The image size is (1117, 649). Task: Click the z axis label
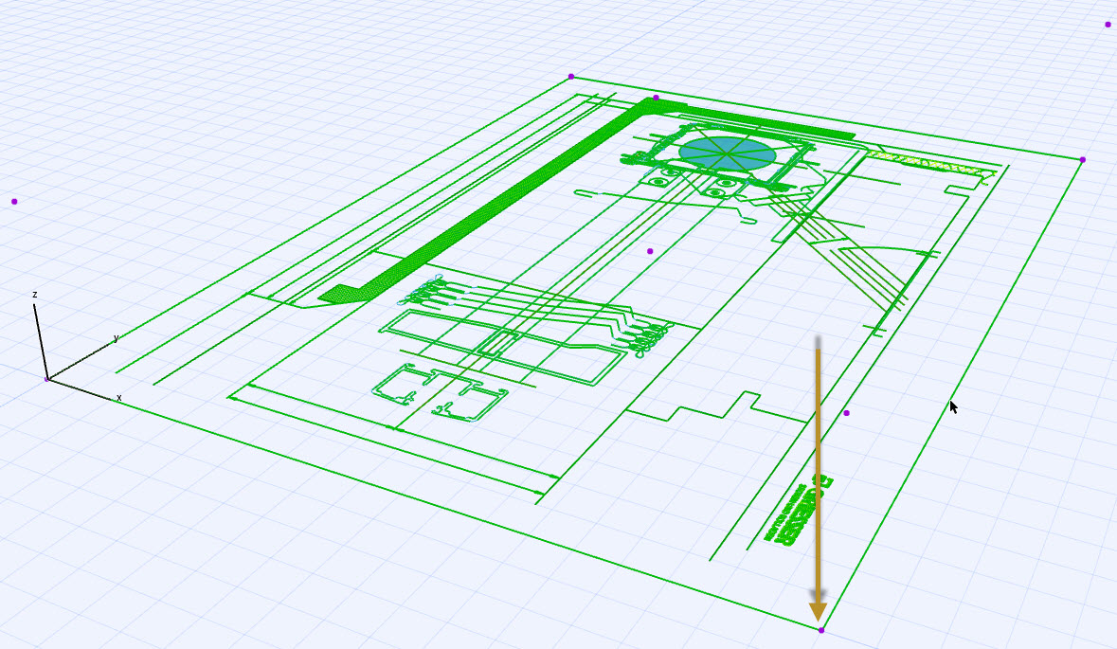35,295
